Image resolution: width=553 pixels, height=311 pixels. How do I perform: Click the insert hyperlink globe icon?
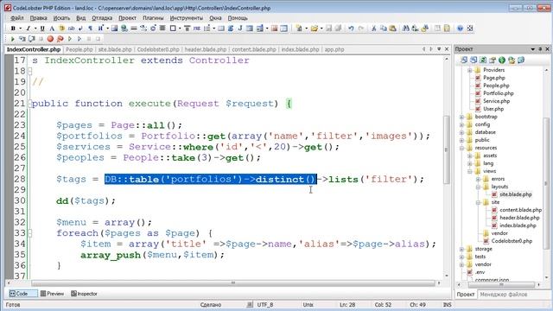(x=124, y=29)
